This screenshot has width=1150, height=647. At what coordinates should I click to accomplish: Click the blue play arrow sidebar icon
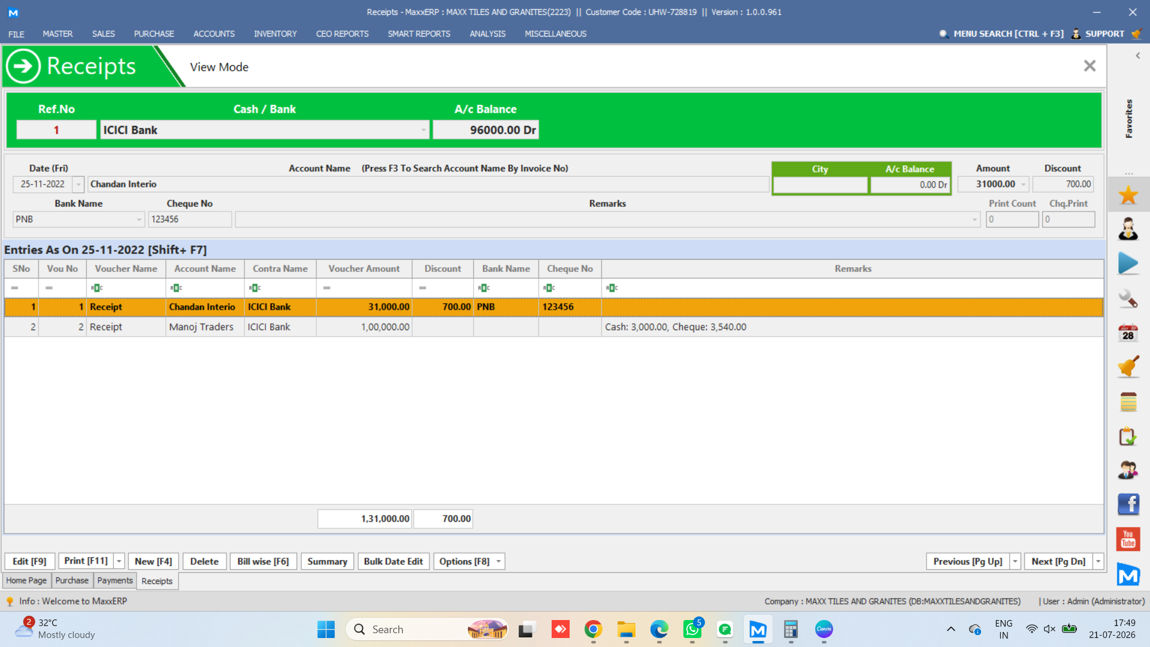[x=1128, y=264]
